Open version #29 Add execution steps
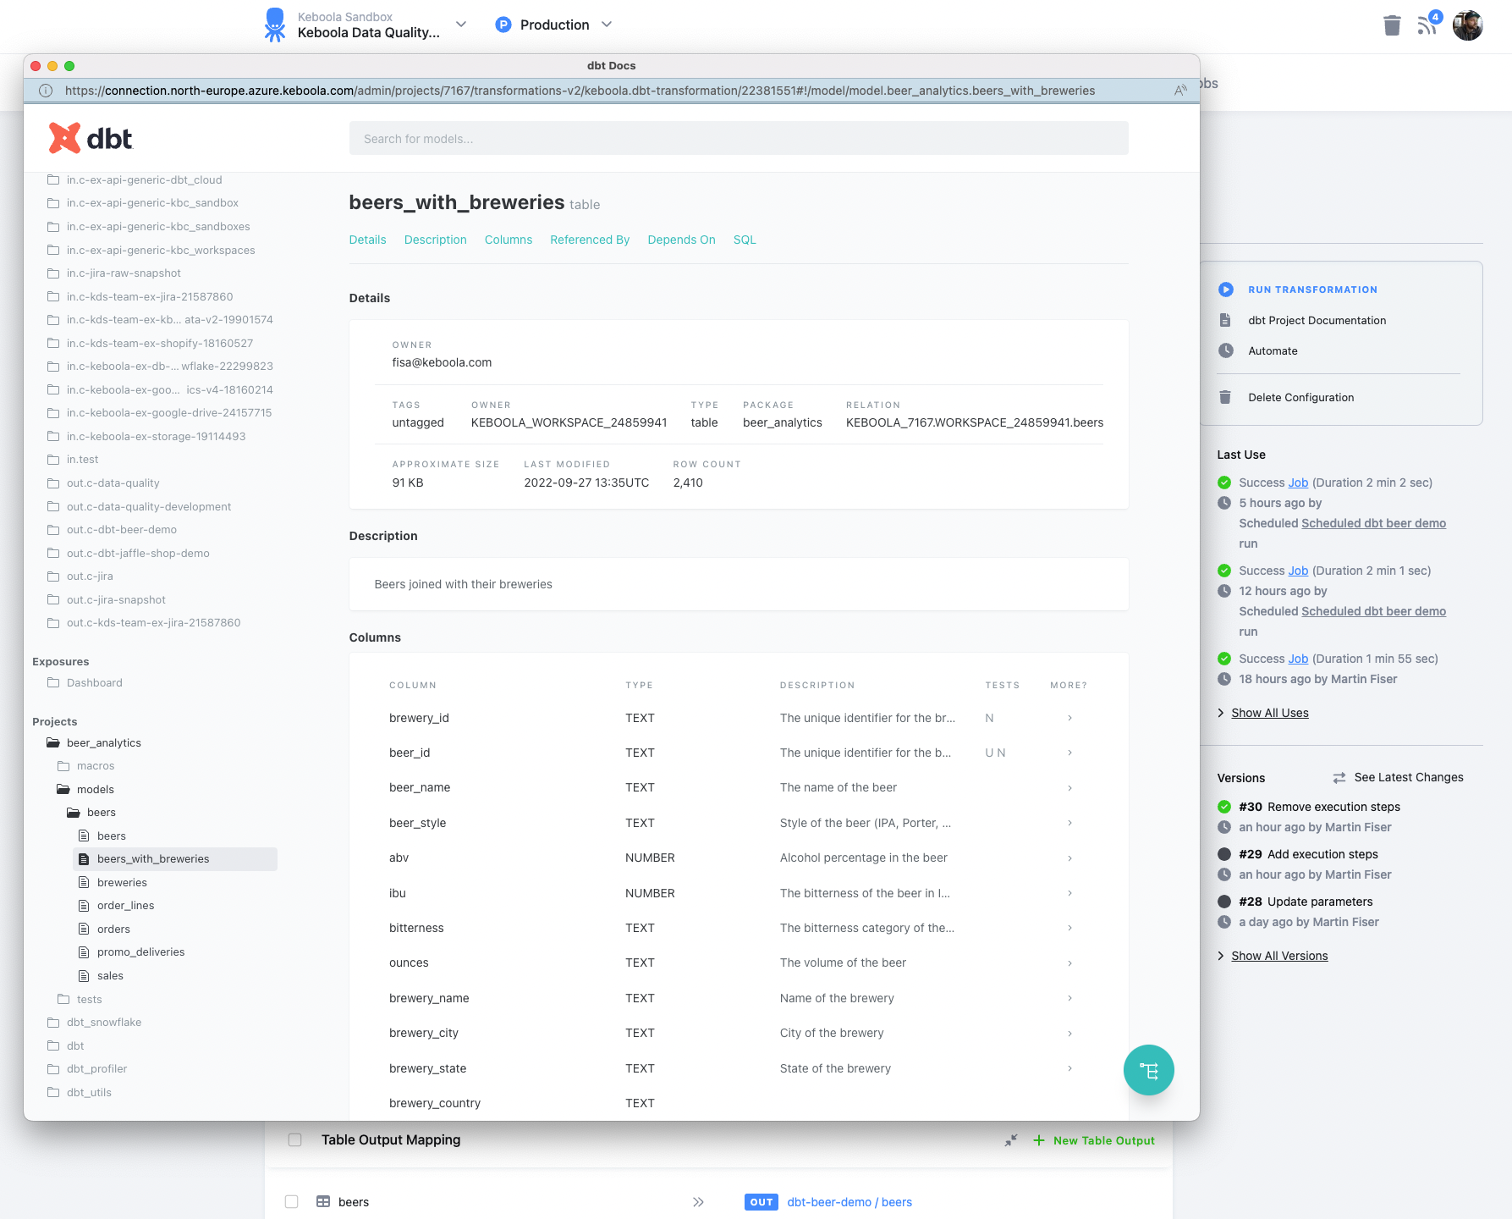 [1308, 854]
